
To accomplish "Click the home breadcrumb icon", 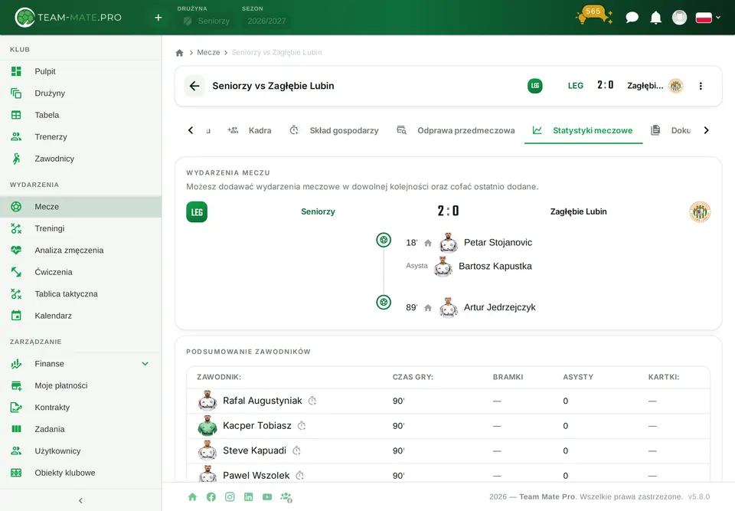I will click(179, 53).
